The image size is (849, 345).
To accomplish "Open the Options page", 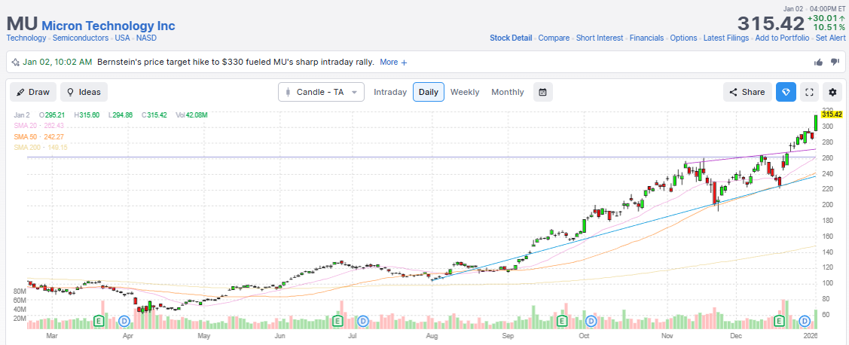I will (x=683, y=38).
